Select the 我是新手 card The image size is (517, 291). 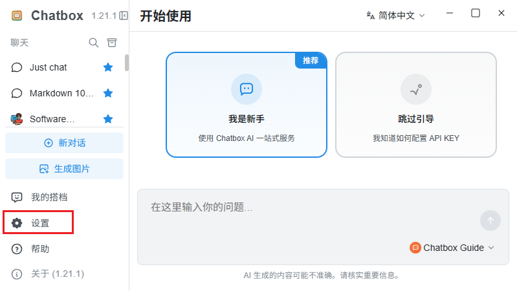click(247, 105)
